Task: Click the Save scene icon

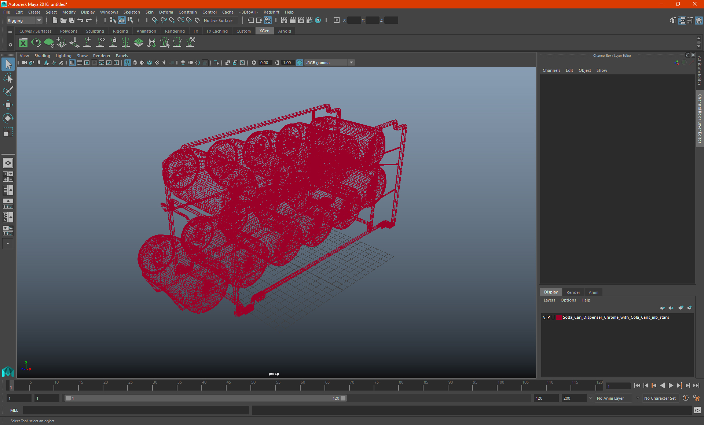Action: pos(72,21)
